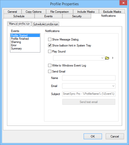Viewport: 129px width, 145px height.
Task: Open the Copy Options tab
Action: [34, 12]
